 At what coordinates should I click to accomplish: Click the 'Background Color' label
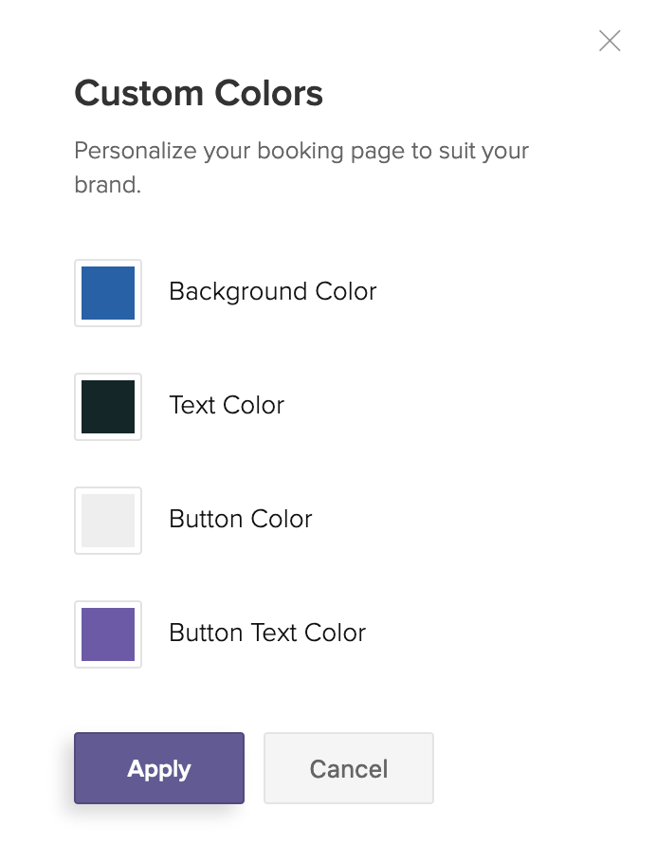pos(272,291)
